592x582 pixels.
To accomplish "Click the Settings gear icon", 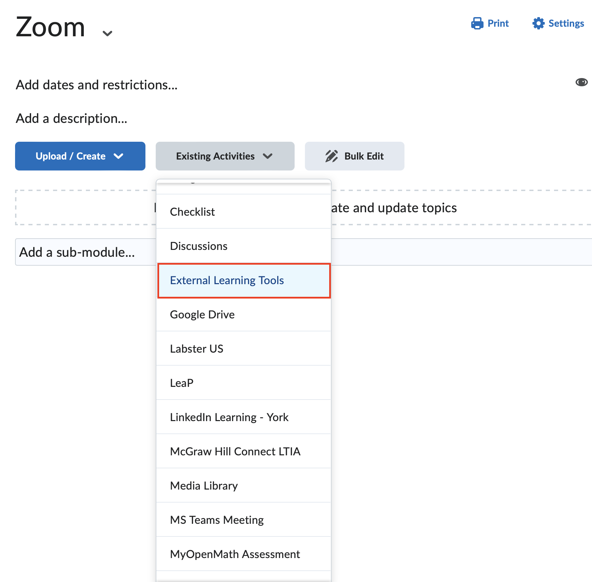I will tap(538, 23).
